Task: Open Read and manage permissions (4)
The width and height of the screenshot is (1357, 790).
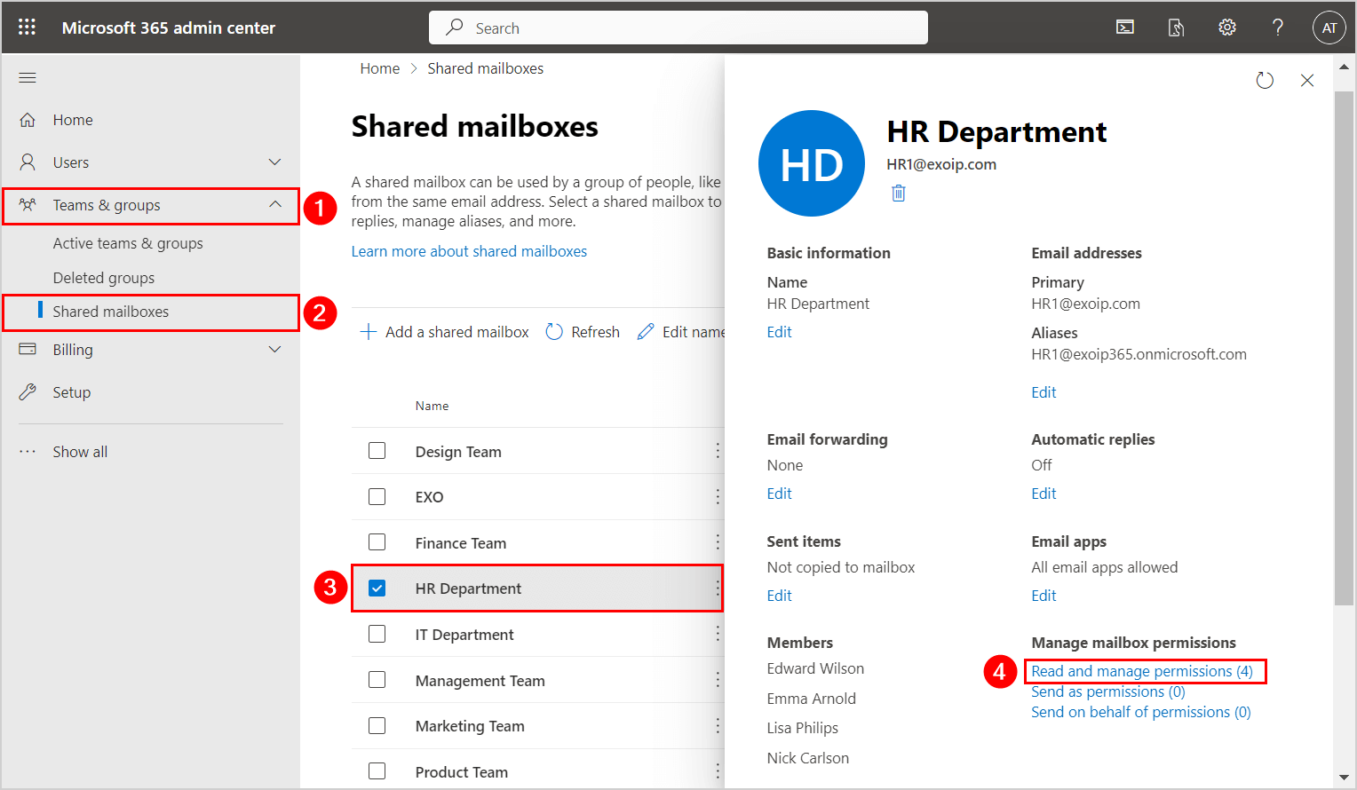Action: pos(1142,671)
